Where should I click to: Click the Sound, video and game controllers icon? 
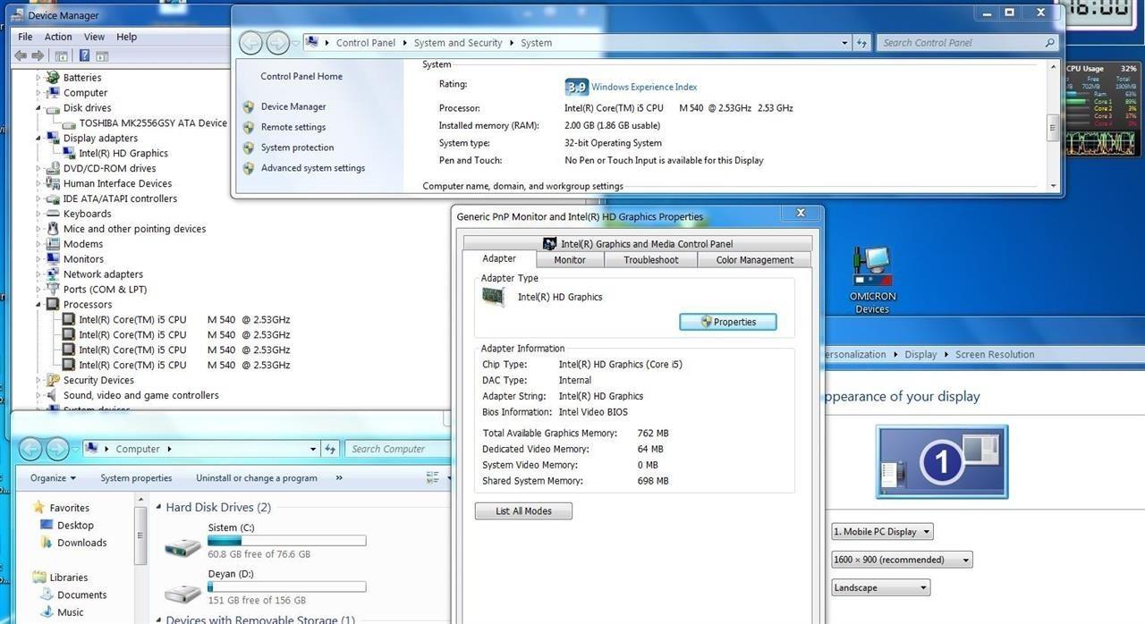pos(53,395)
